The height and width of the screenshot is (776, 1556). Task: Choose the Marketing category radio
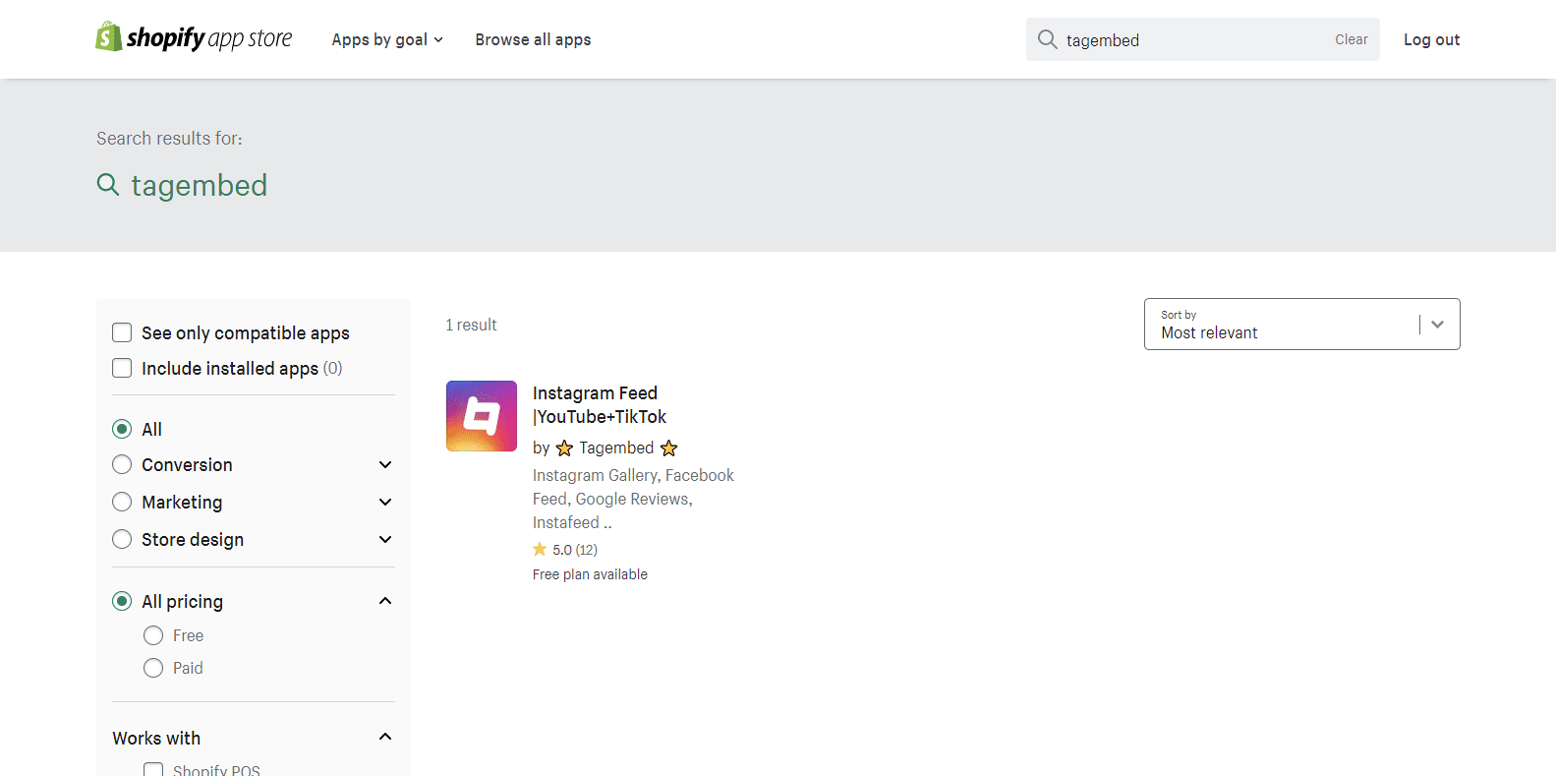click(x=122, y=502)
